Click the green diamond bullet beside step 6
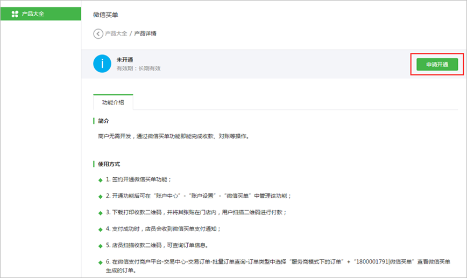Image resolution: width=467 pixels, height=278 pixels. 101,262
